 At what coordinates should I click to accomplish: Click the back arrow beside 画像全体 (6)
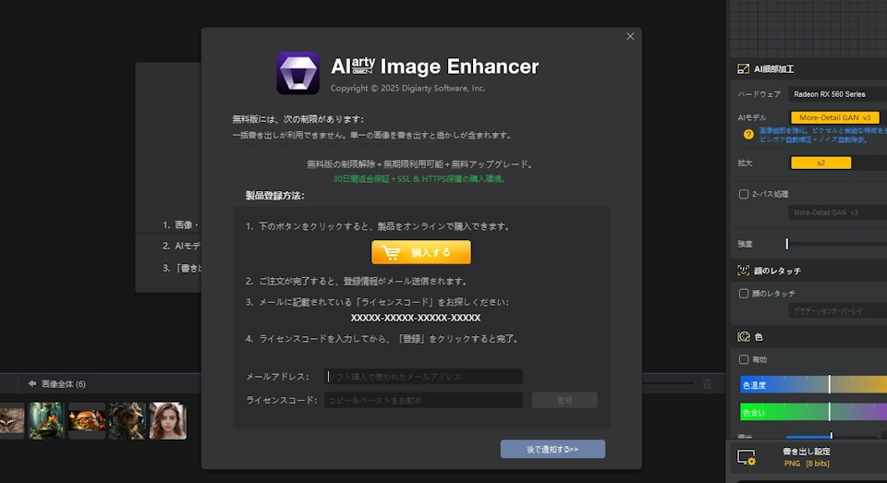click(x=31, y=383)
